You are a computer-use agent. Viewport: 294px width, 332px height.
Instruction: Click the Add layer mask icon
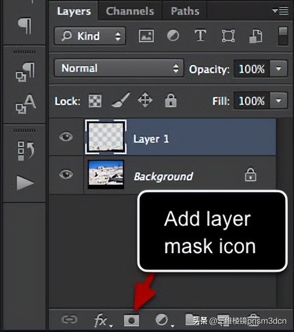[x=132, y=320]
